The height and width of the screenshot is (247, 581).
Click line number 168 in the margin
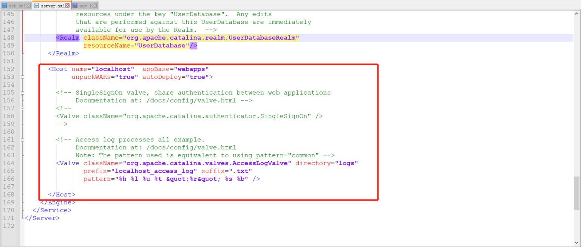8,195
